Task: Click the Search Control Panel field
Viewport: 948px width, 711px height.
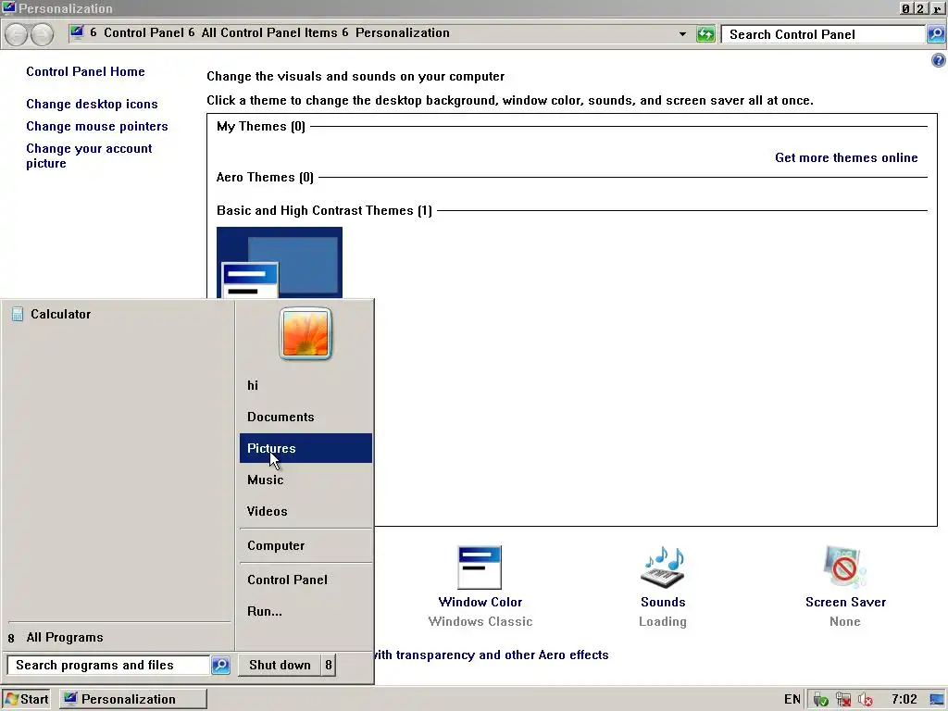Action: point(823,34)
